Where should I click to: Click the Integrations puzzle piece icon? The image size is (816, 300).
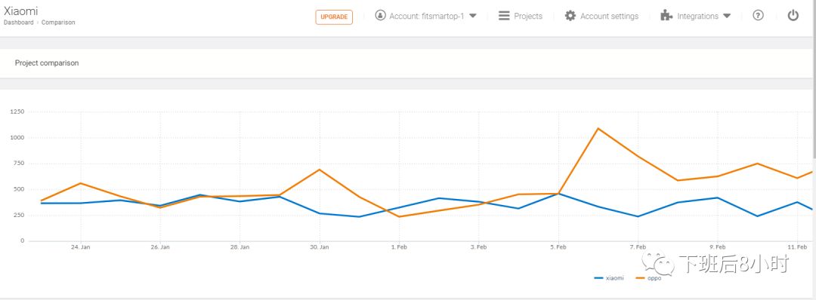666,16
